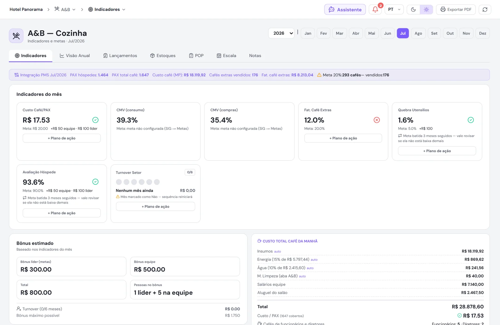This screenshot has height=325, width=500.
Task: Add Plano de ação on Turnover Setor card
Action: (x=155, y=206)
